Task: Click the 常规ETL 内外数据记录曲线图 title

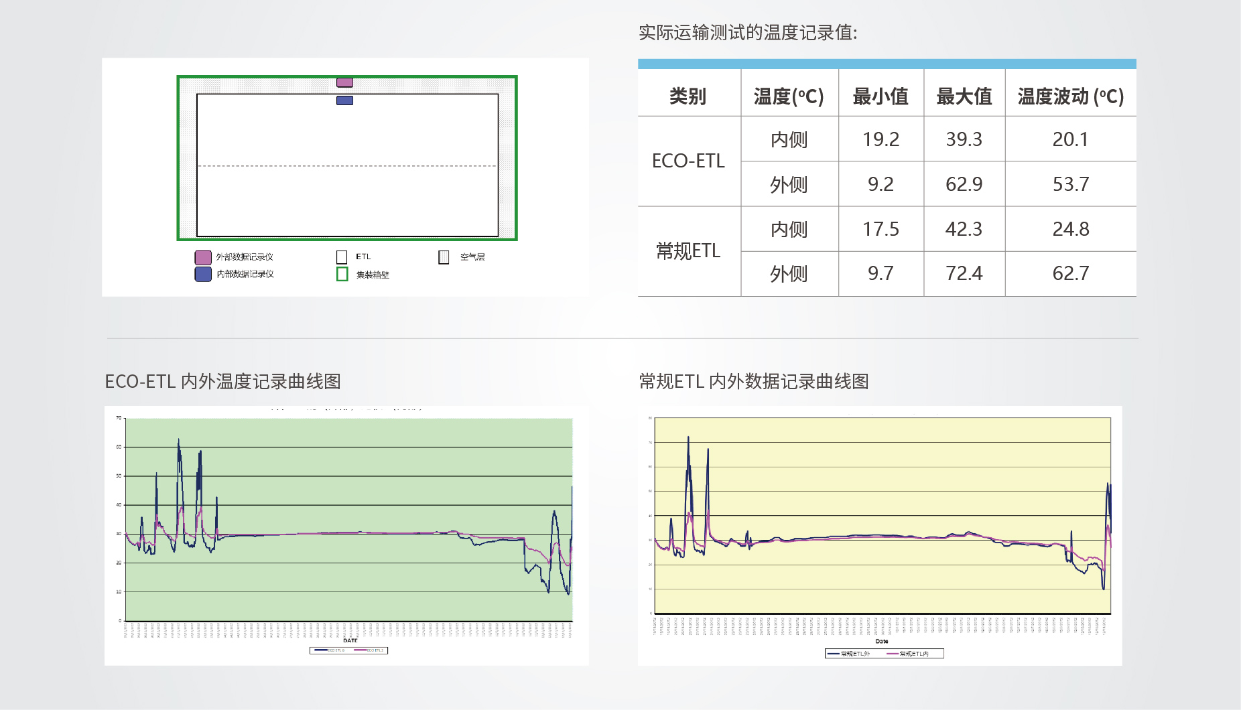Action: coord(754,382)
